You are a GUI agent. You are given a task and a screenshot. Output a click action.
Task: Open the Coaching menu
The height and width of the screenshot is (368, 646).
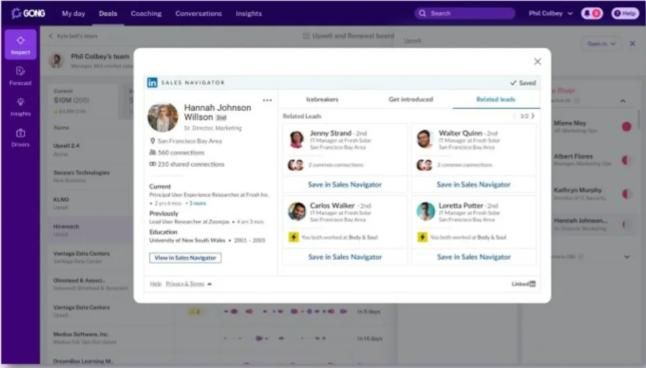click(146, 13)
